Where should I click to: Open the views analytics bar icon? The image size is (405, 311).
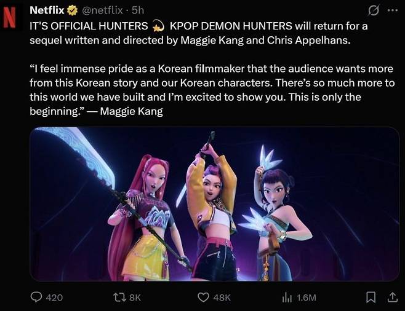coord(286,297)
